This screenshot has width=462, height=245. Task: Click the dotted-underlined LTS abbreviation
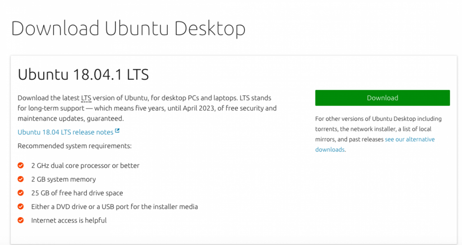coord(86,98)
